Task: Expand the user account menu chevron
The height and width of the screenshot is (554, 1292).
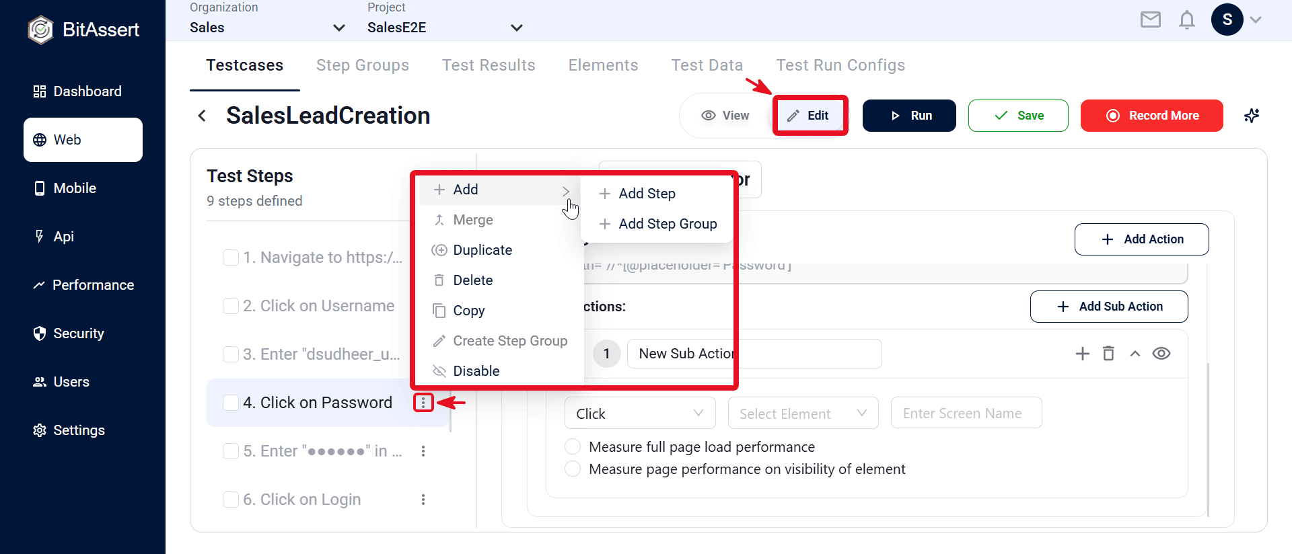Action: [1256, 20]
